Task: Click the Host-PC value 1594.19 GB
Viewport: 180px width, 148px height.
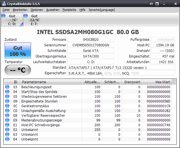Action: [163, 45]
